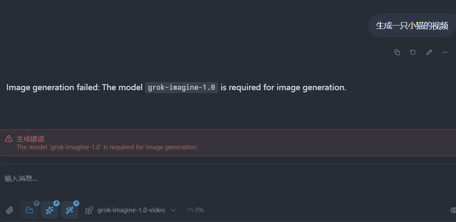Expand the chevron next to model name

(173, 210)
